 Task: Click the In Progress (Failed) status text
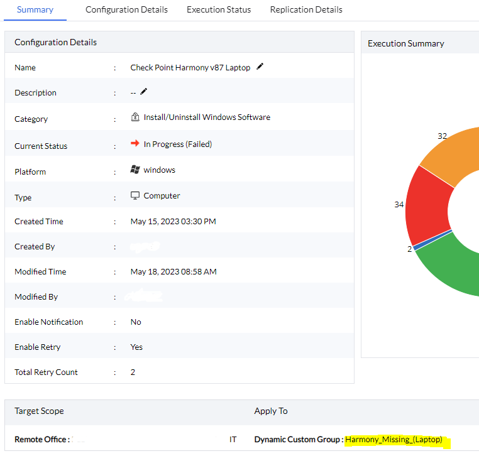(x=178, y=144)
